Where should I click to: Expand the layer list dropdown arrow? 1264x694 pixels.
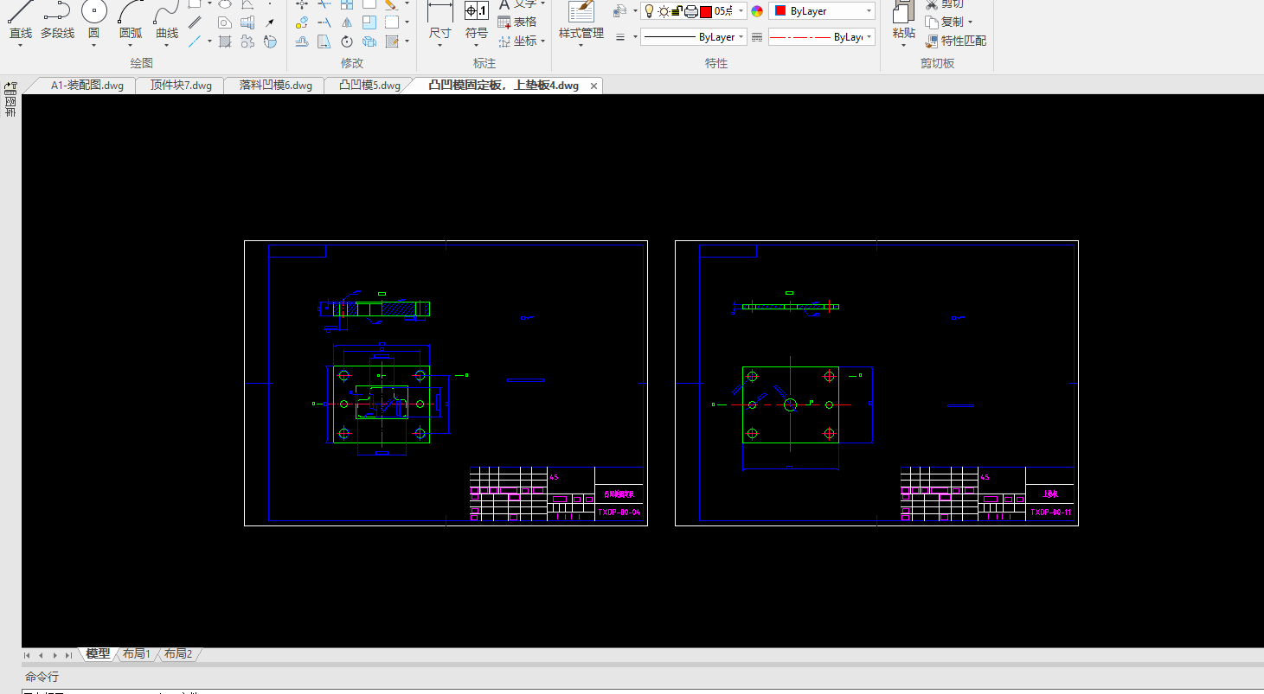(x=741, y=11)
